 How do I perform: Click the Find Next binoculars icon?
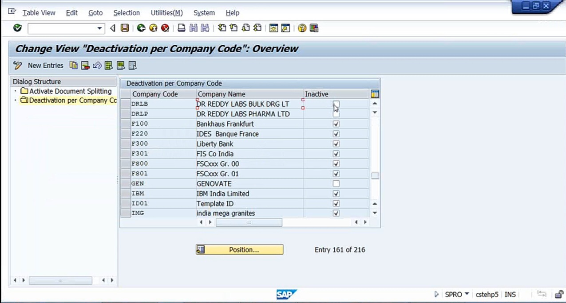[205, 28]
